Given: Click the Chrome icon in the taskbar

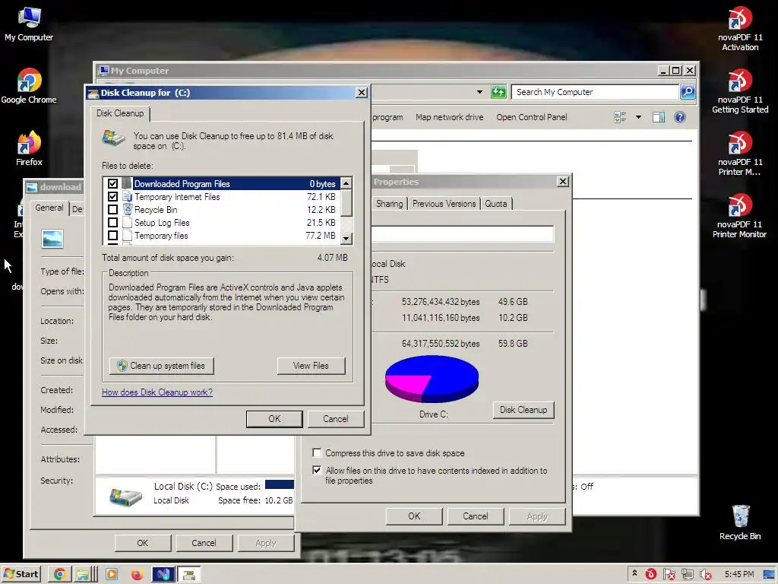Looking at the screenshot, I should [x=59, y=574].
